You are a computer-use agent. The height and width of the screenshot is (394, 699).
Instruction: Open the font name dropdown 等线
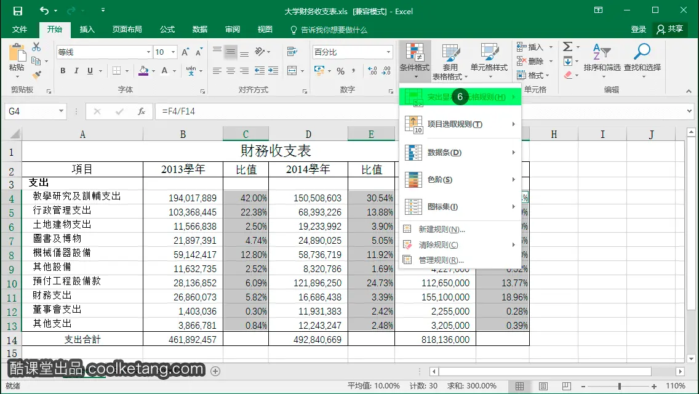[x=148, y=52]
